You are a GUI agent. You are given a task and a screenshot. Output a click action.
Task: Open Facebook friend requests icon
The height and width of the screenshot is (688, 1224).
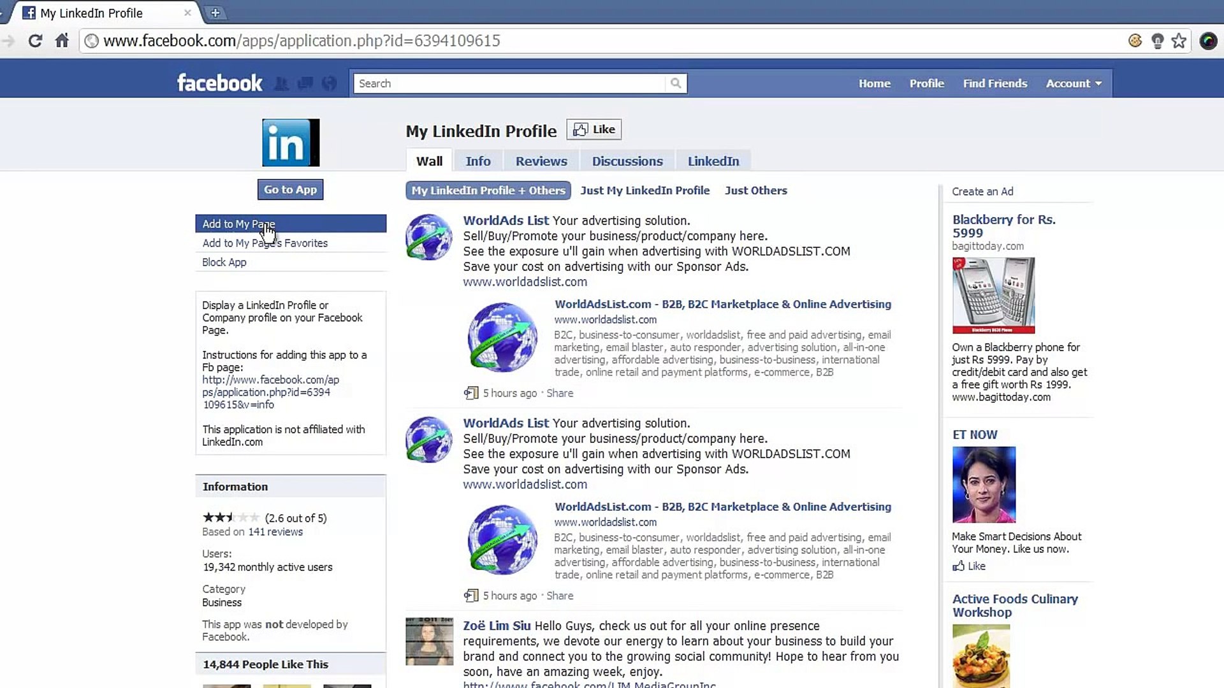(x=281, y=83)
